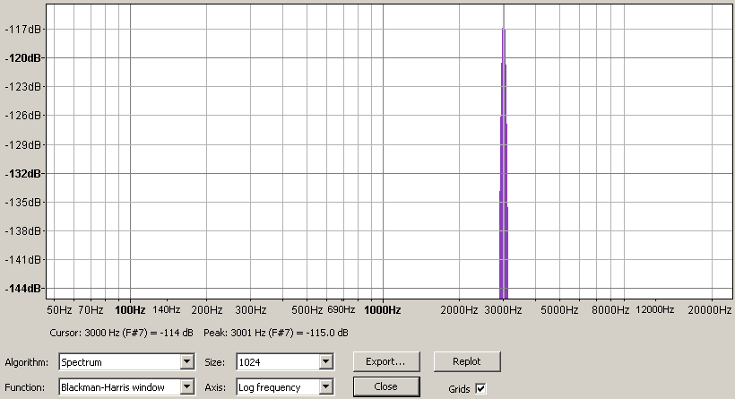Click the -132dB level axis label
This screenshot has height=399, width=735.
pyautogui.click(x=23, y=173)
